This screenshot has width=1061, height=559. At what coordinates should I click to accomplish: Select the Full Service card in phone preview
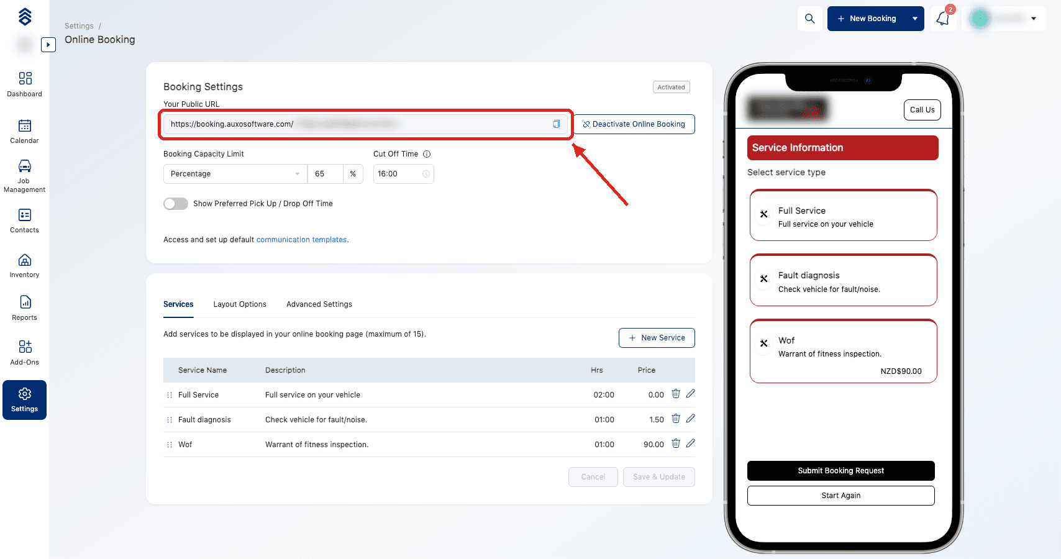pos(844,216)
